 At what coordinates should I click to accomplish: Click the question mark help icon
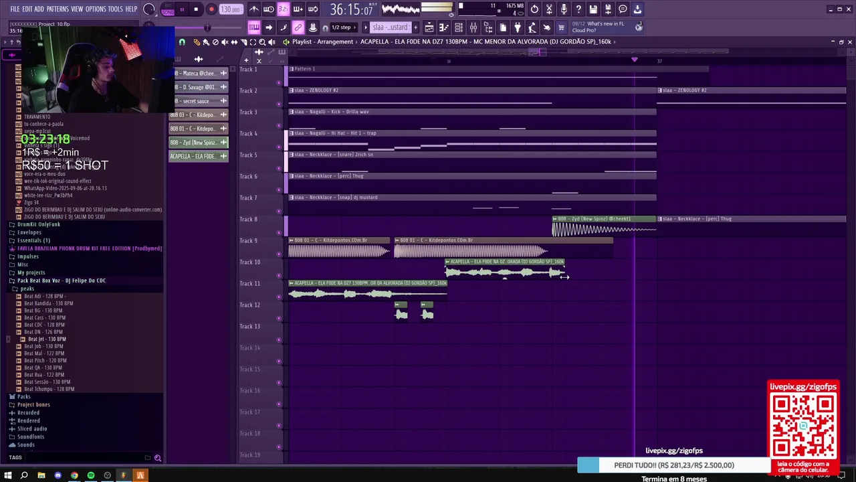pos(578,9)
